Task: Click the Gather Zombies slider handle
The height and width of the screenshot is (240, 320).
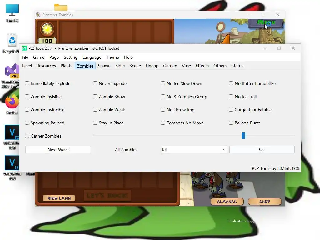Action: 243,135
